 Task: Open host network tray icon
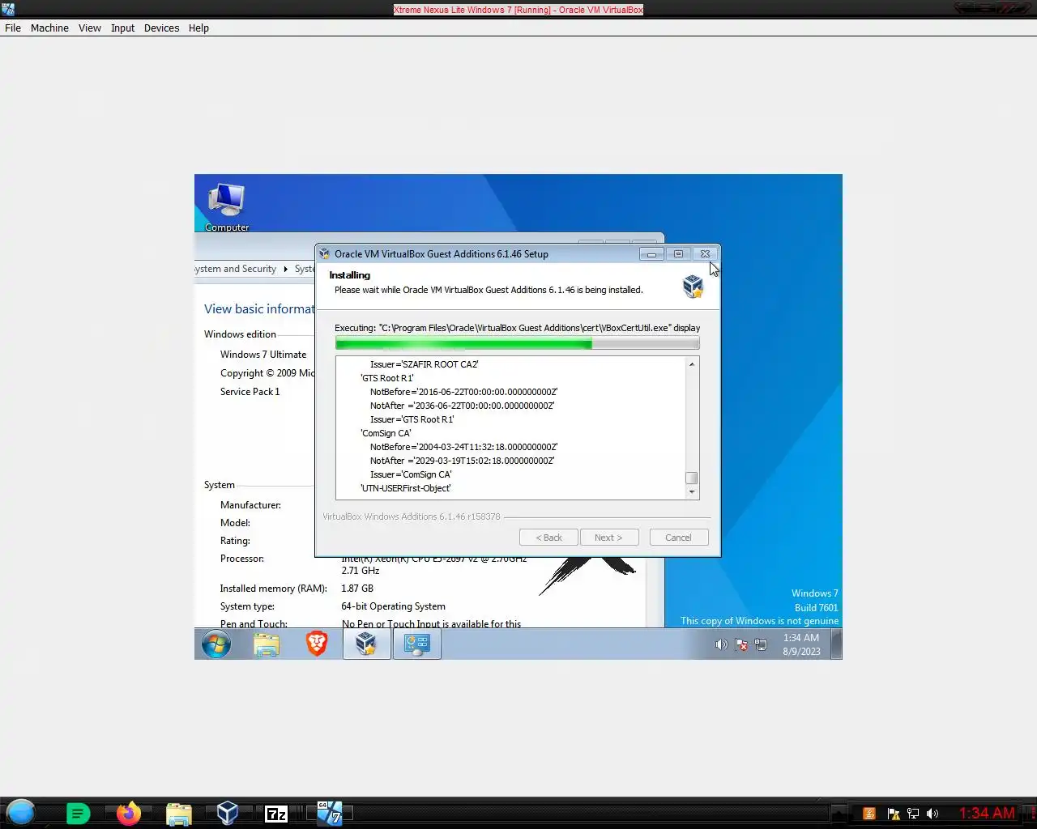913,814
